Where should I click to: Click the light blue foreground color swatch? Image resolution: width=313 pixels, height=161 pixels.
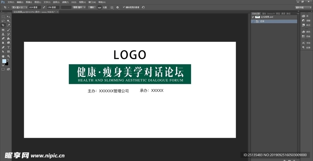(x=4, y=61)
